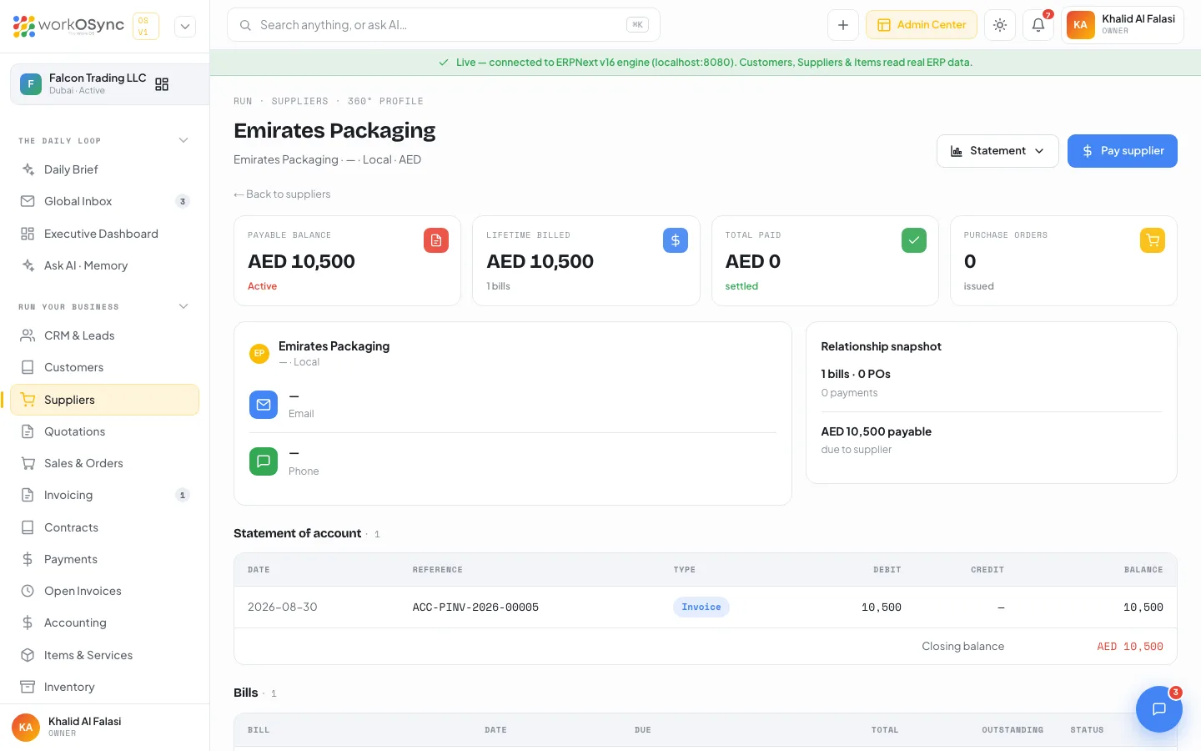Click the Purchase Orders cart icon
The image size is (1201, 751).
click(1153, 240)
